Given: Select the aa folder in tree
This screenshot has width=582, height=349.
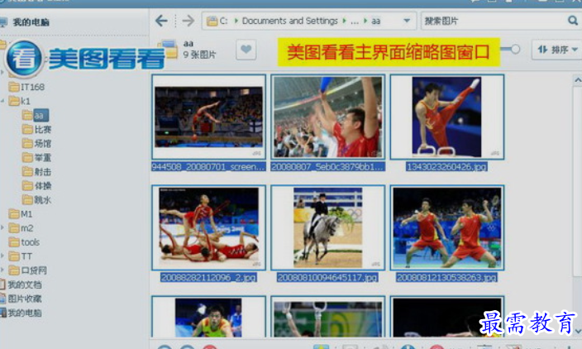Looking at the screenshot, I should 36,116.
